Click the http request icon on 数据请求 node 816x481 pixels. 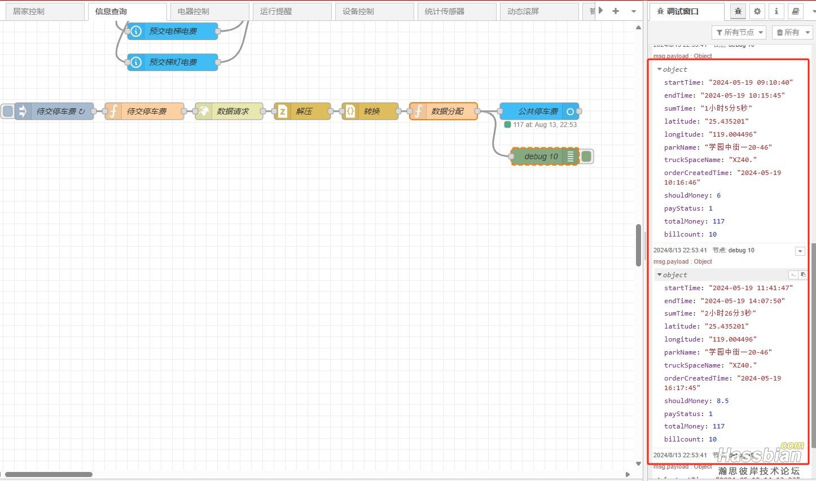click(x=204, y=111)
